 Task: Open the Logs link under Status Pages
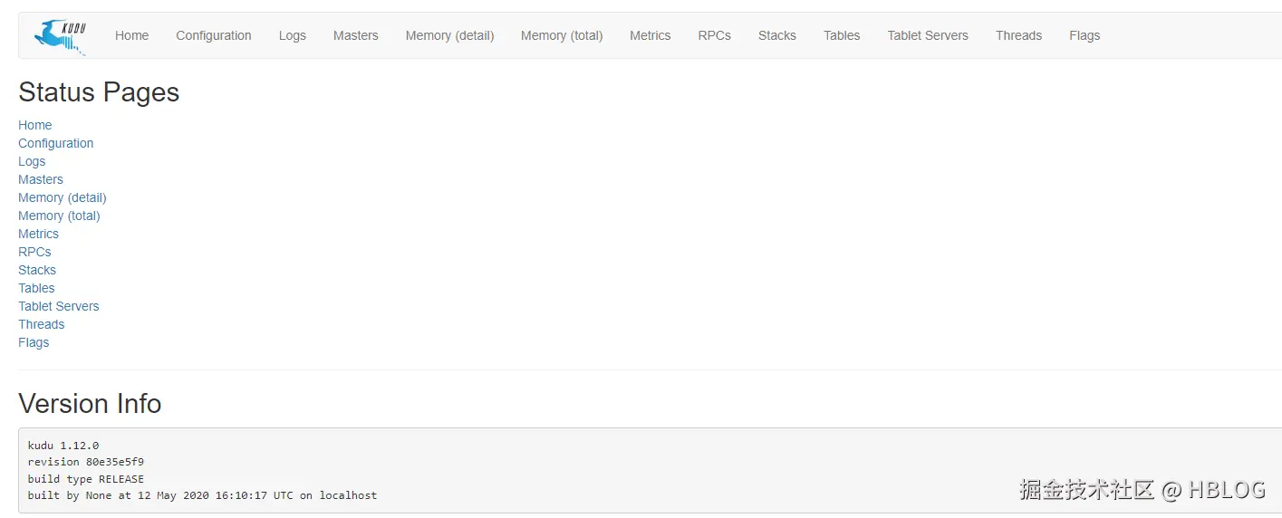tap(32, 161)
